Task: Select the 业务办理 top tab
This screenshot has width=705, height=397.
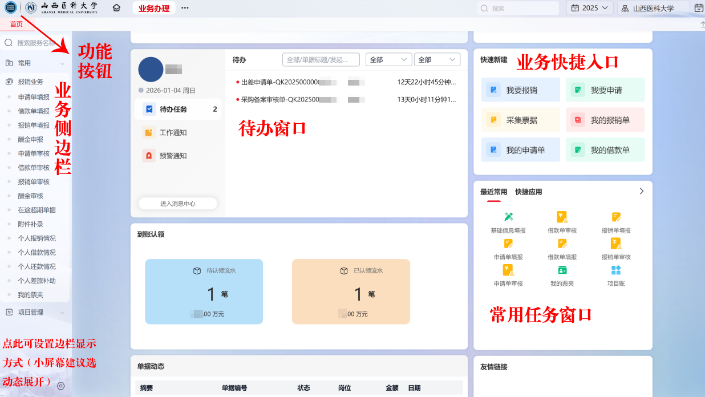Action: (154, 8)
